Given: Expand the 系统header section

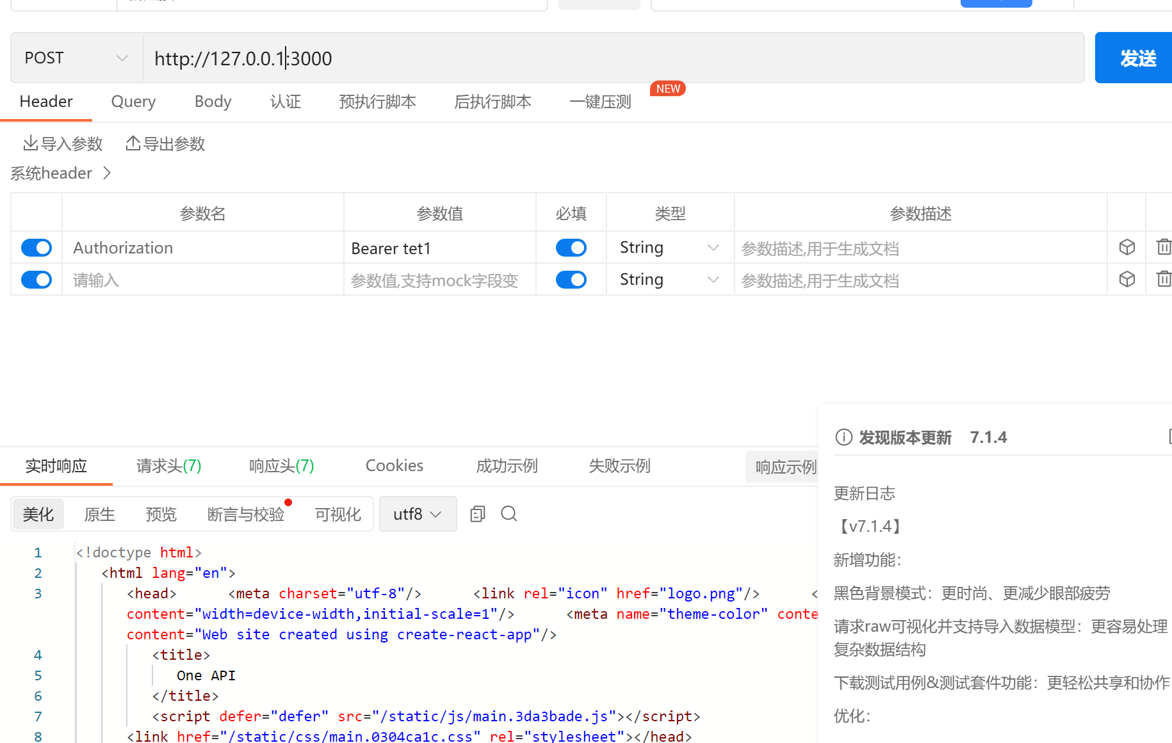Looking at the screenshot, I should 106,173.
